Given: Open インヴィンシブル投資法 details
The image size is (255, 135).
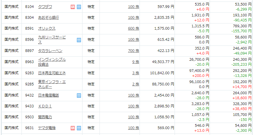Looking at the screenshot, I should click(52, 62).
